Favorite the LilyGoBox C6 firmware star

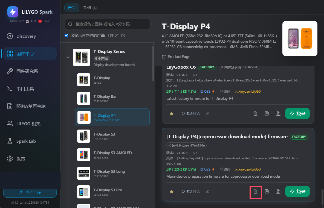click(172, 114)
